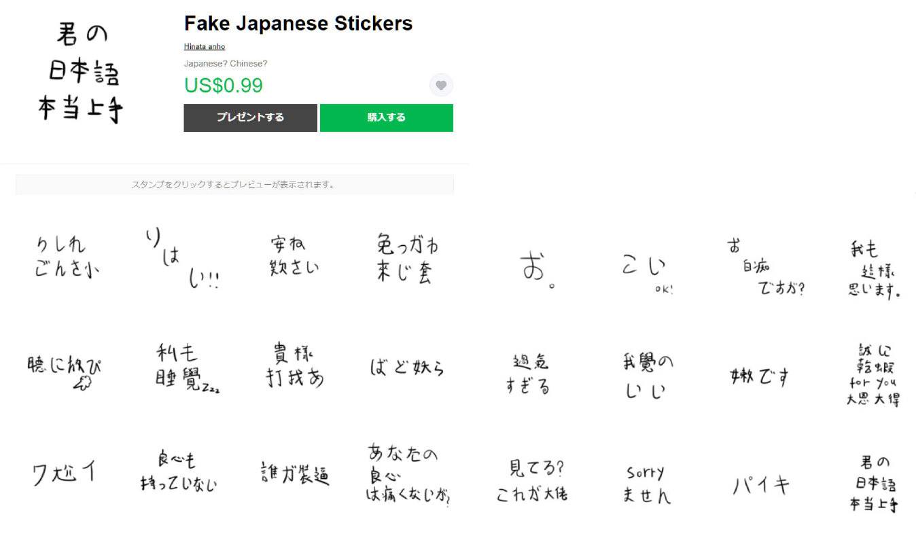Select the "誰ガ装逼" sticker

[295, 473]
